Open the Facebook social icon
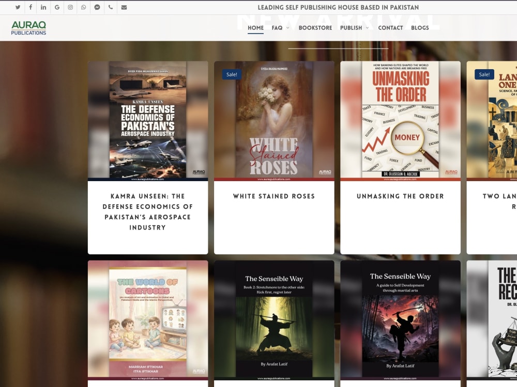 (31, 7)
